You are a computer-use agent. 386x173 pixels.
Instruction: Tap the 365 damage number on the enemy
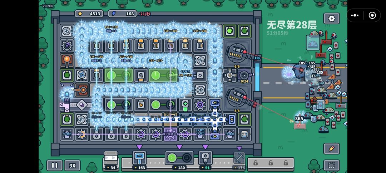pyautogui.click(x=299, y=119)
